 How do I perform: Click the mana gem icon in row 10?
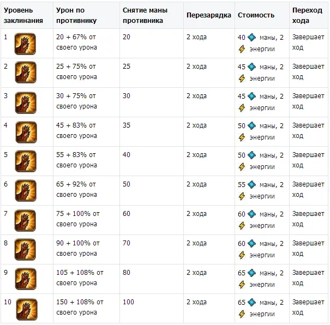pyautogui.click(x=251, y=303)
